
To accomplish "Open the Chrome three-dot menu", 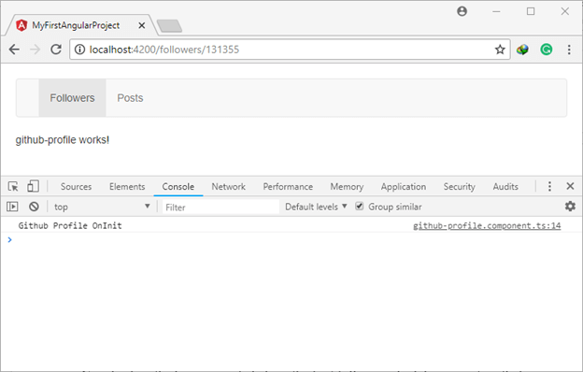I will [569, 50].
